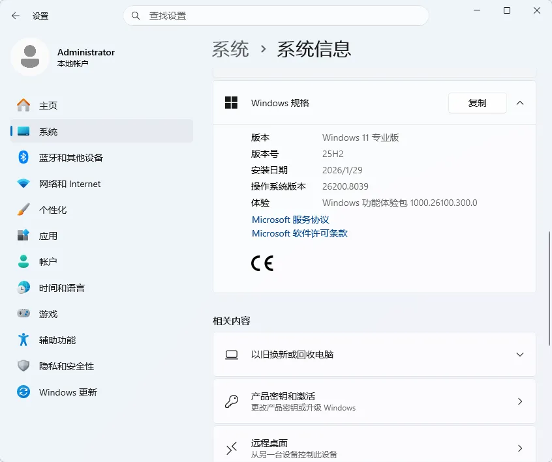Open 主页 in the sidebar
Viewport: 552px width, 462px height.
(x=101, y=105)
